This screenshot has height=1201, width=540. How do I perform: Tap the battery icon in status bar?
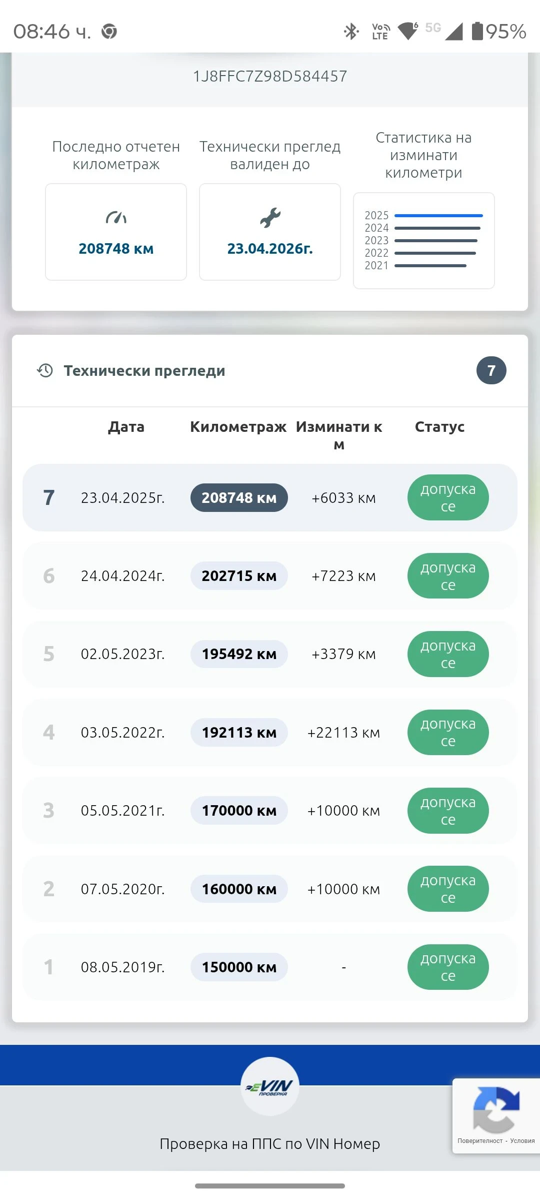[x=477, y=31]
